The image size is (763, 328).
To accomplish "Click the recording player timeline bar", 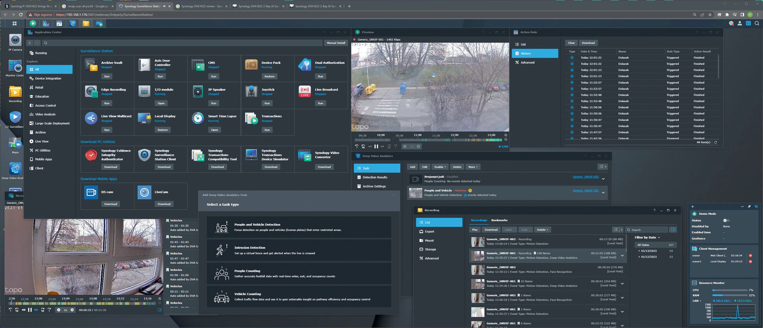I will 83,303.
